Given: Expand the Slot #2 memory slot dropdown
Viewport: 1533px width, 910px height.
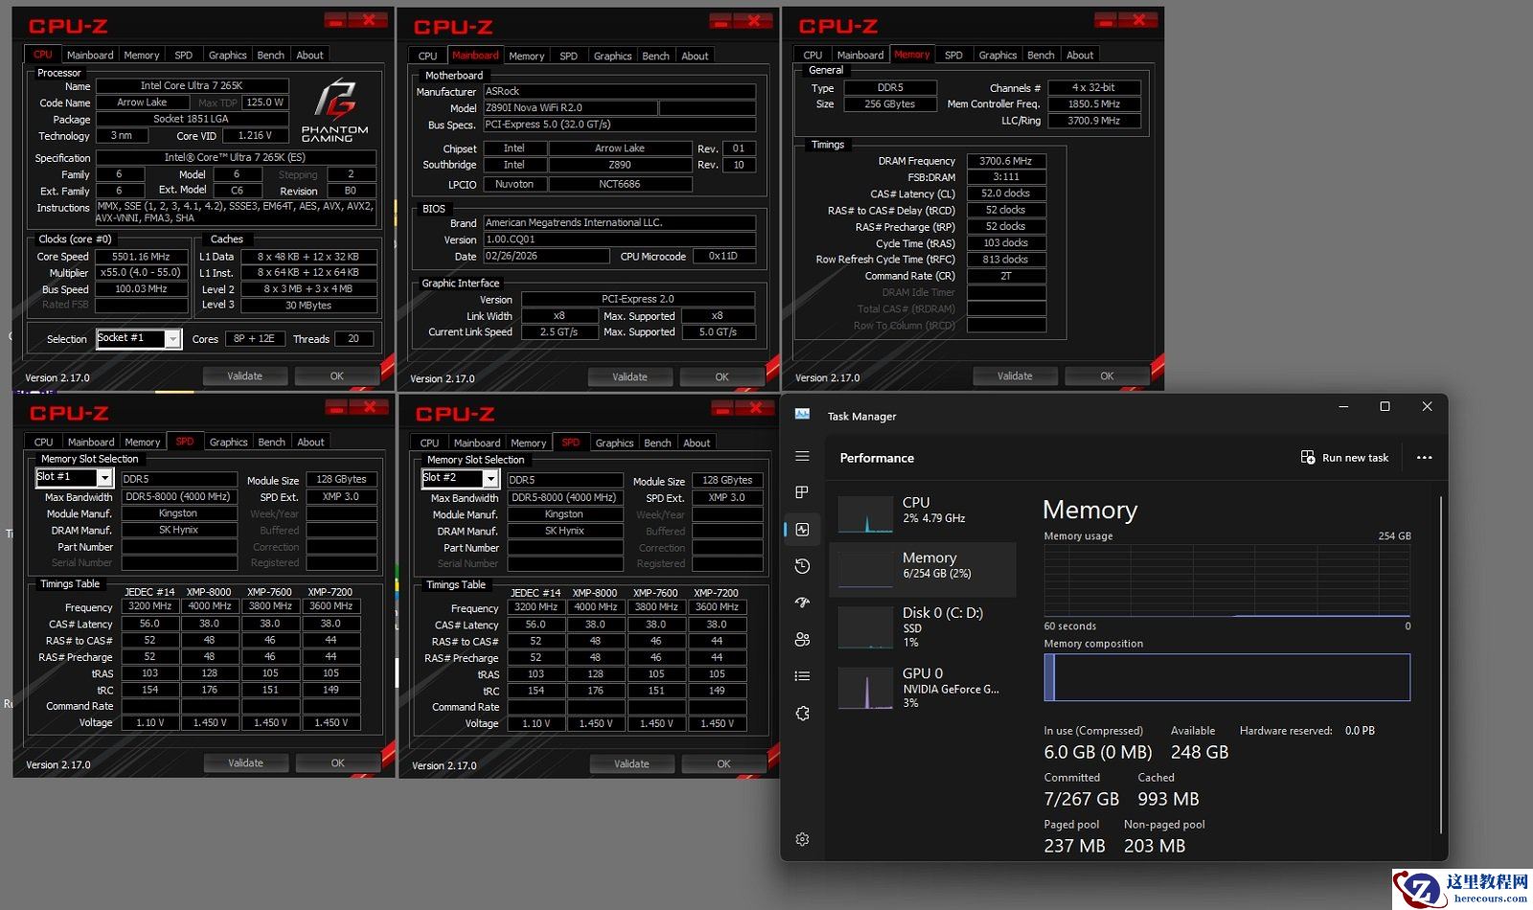Looking at the screenshot, I should coord(491,478).
